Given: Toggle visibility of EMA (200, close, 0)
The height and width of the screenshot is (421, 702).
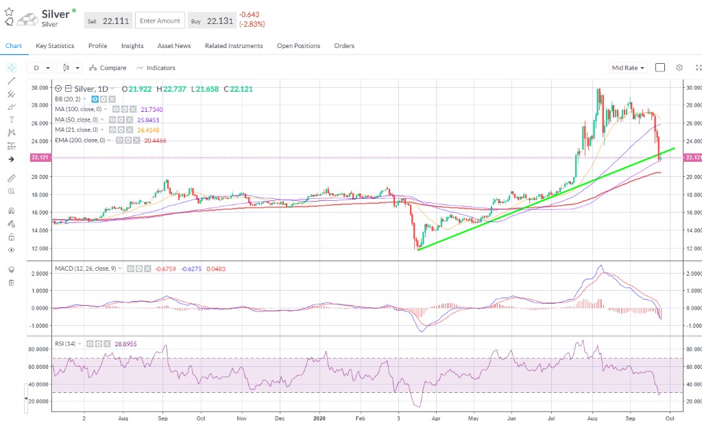Looking at the screenshot, I should pyautogui.click(x=119, y=140).
